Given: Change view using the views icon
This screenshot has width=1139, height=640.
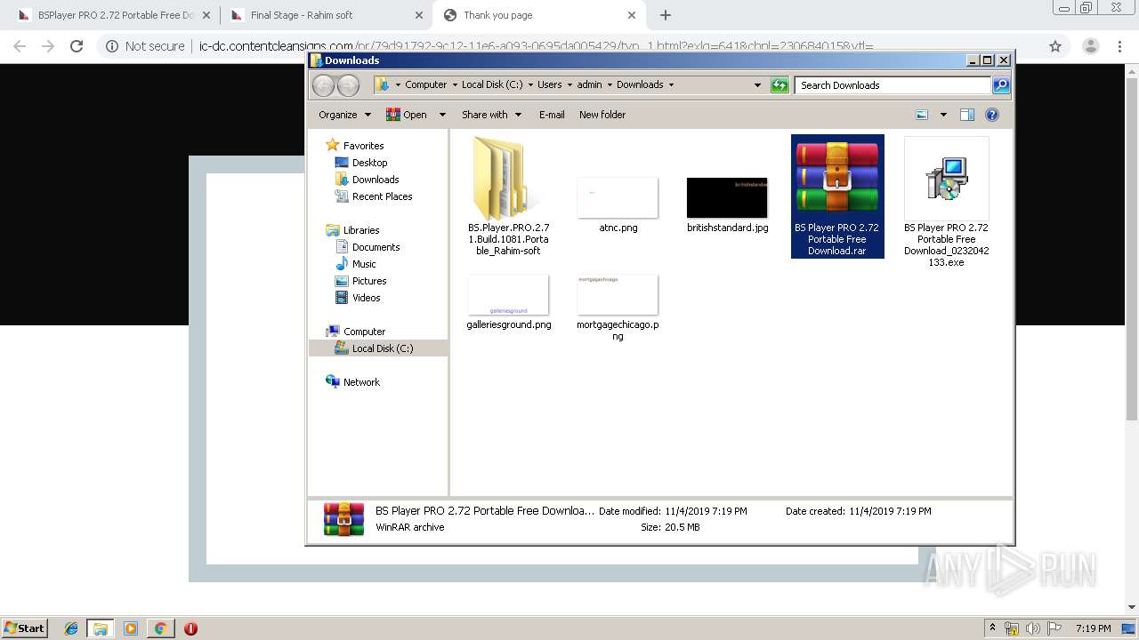Looking at the screenshot, I should (922, 115).
